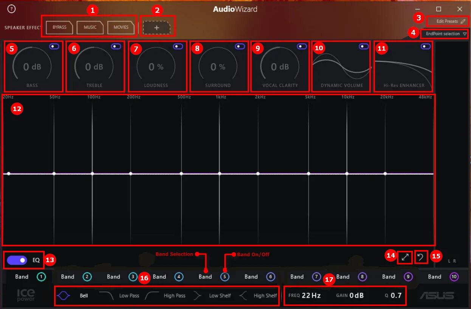Click the Hi-Res ENHANCER curve panel

(x=404, y=66)
